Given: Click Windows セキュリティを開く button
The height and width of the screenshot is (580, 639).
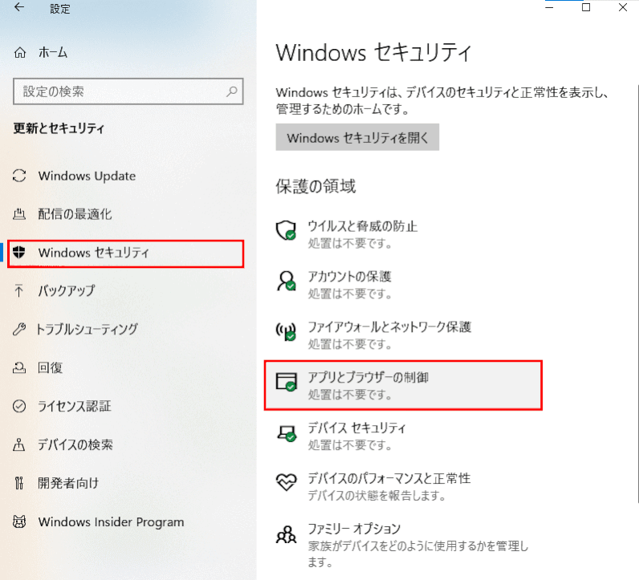Looking at the screenshot, I should [357, 137].
